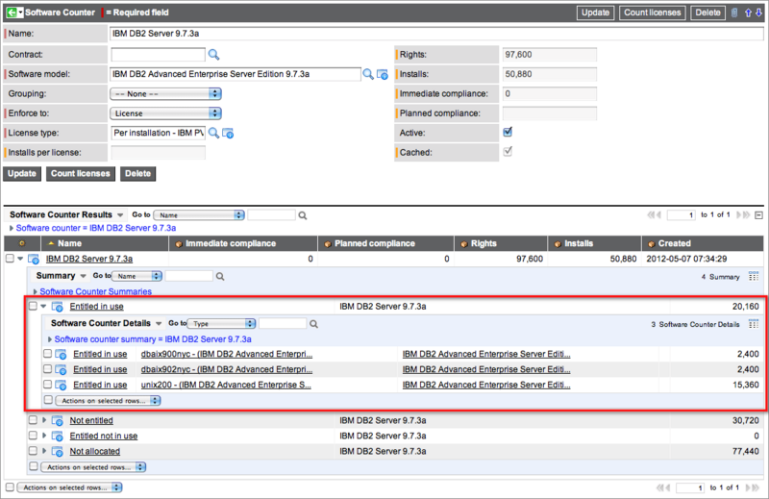769x499 pixels.
Task: Expand the Not entitled row
Action: [x=44, y=420]
